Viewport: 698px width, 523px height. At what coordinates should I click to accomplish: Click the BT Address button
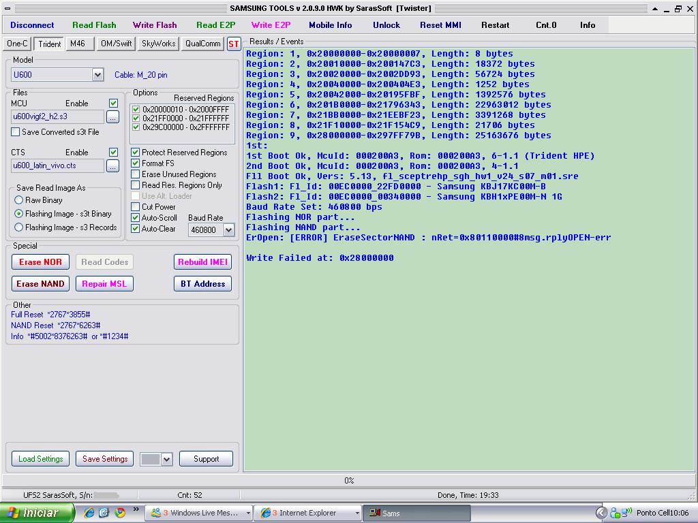pos(202,284)
